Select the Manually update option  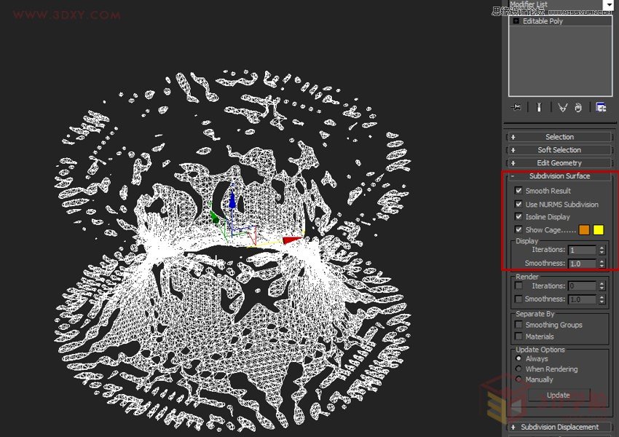519,379
